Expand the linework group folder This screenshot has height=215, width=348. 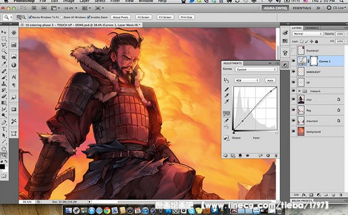300,91
